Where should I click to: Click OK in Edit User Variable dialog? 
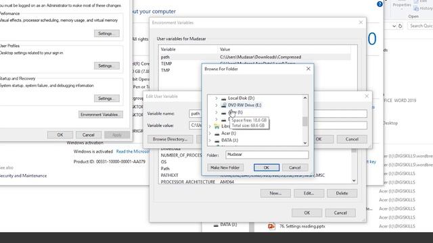tap(319, 139)
